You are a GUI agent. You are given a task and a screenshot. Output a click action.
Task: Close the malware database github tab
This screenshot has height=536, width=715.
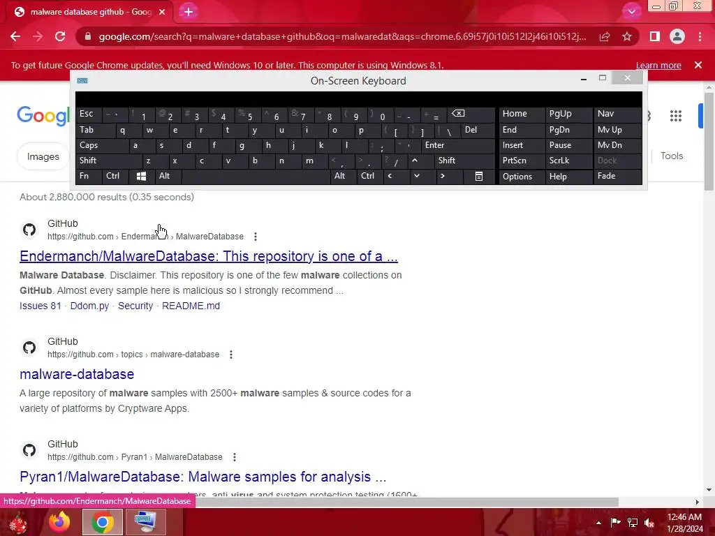162,12
